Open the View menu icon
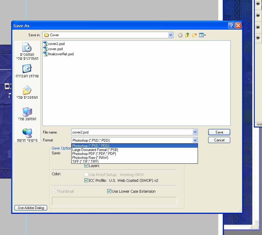The width and height of the screenshot is (262, 235). click(202, 35)
